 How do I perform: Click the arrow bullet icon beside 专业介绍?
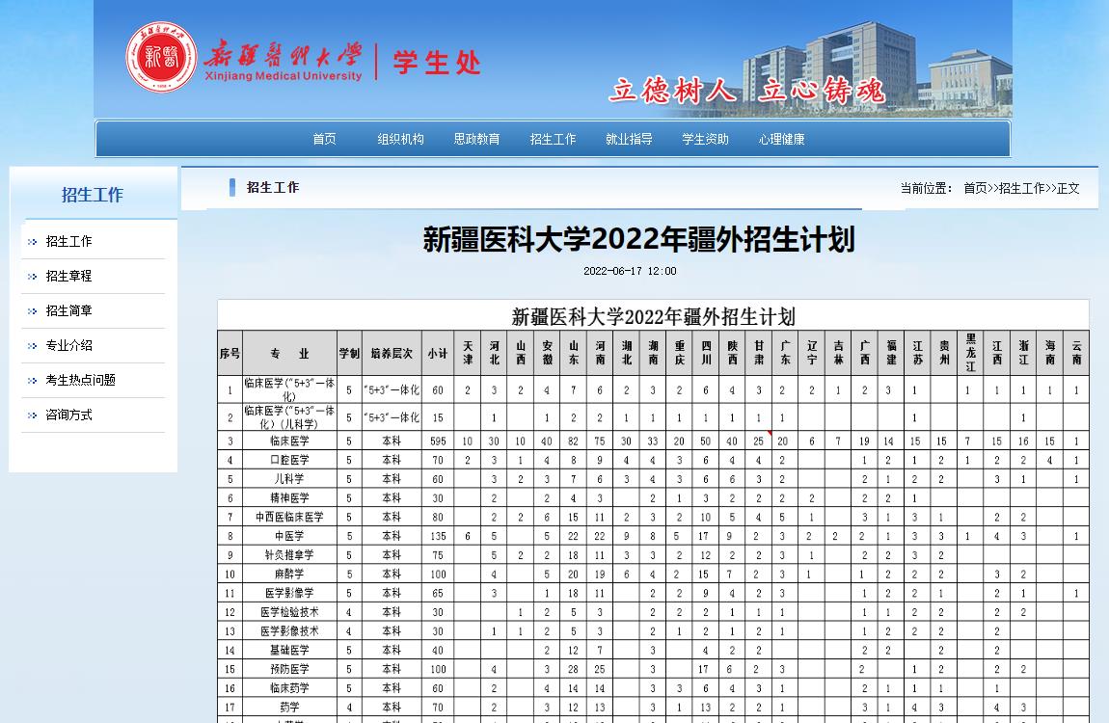pyautogui.click(x=32, y=346)
